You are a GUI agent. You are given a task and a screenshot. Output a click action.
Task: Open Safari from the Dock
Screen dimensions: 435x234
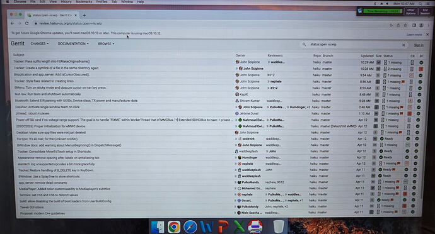tap(190, 227)
